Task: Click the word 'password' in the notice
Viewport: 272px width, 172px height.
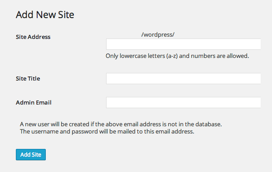Action: click(85, 132)
